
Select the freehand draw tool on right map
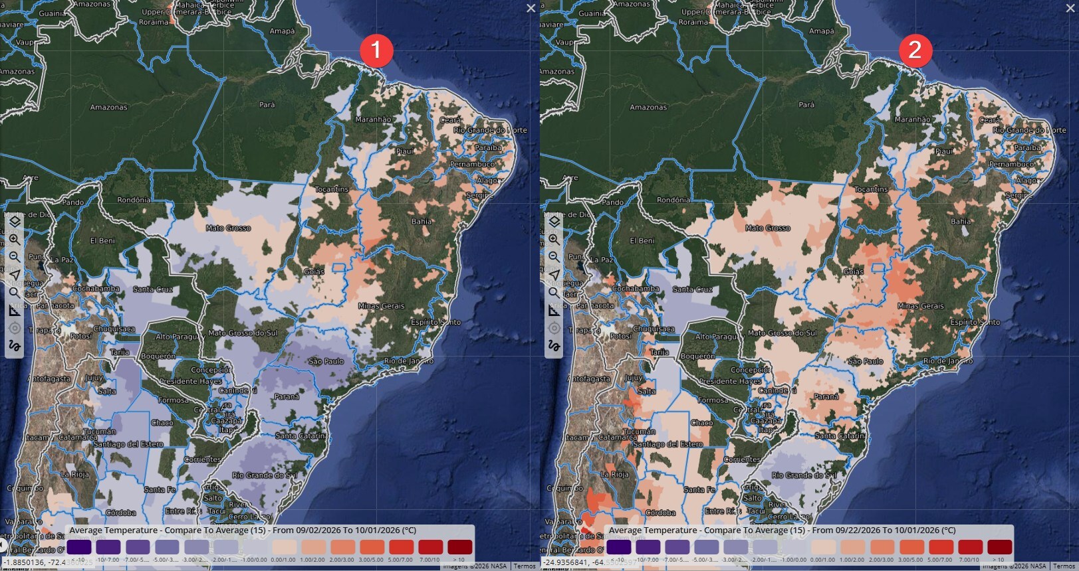pos(554,346)
